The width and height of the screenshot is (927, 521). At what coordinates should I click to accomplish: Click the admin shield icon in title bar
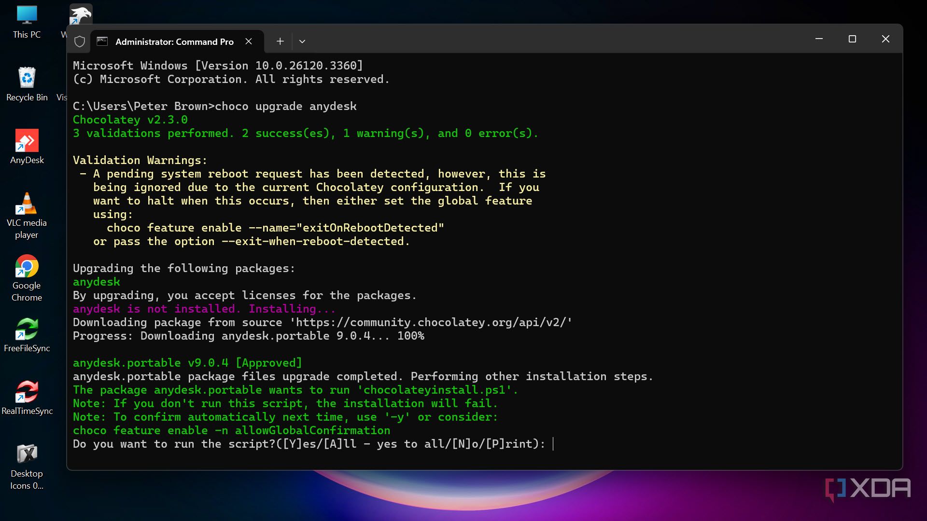[x=80, y=41]
